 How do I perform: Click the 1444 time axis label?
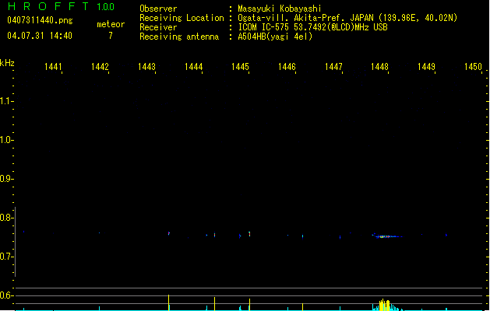pyautogui.click(x=193, y=67)
